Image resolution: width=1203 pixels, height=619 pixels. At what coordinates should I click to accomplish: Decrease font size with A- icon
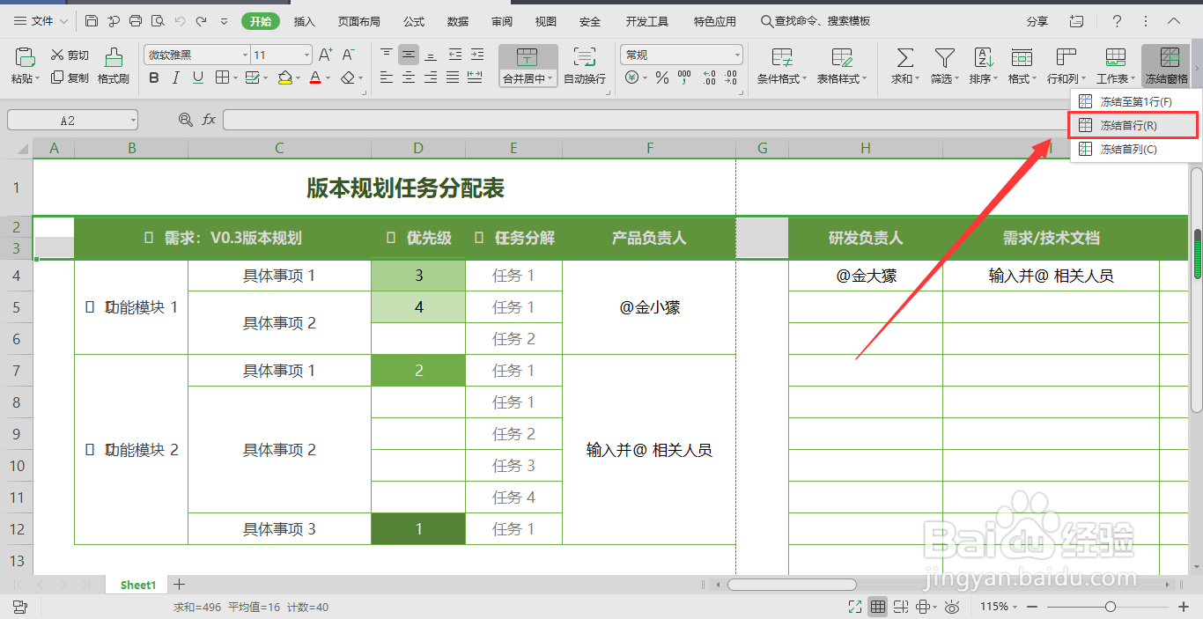coord(349,55)
